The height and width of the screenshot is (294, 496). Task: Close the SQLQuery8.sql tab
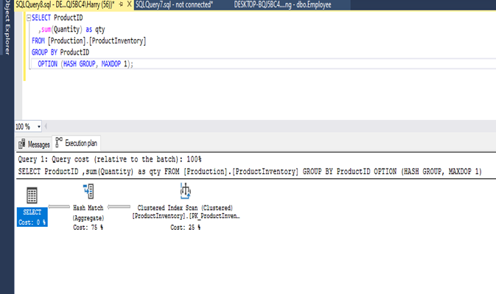point(129,4)
